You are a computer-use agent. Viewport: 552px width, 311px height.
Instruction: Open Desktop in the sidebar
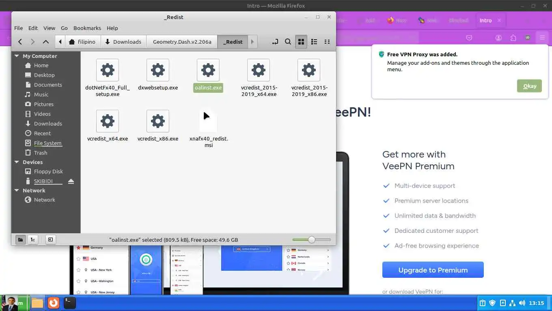(44, 75)
